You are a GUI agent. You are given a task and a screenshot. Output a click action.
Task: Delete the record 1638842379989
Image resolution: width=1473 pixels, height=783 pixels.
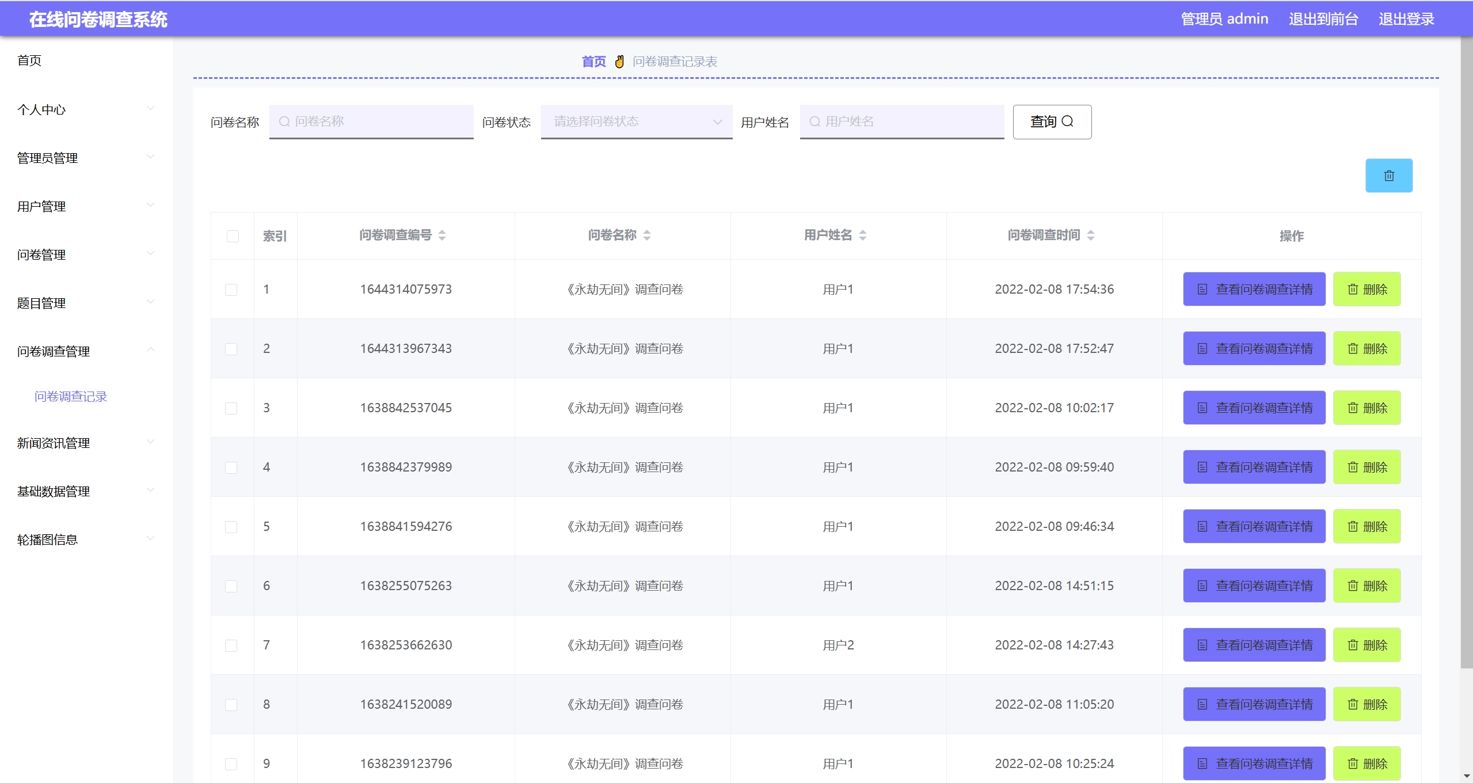[1367, 467]
